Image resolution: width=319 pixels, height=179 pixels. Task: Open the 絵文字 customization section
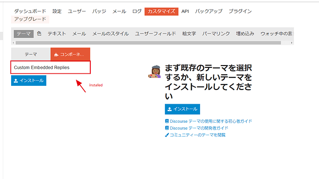(189, 34)
